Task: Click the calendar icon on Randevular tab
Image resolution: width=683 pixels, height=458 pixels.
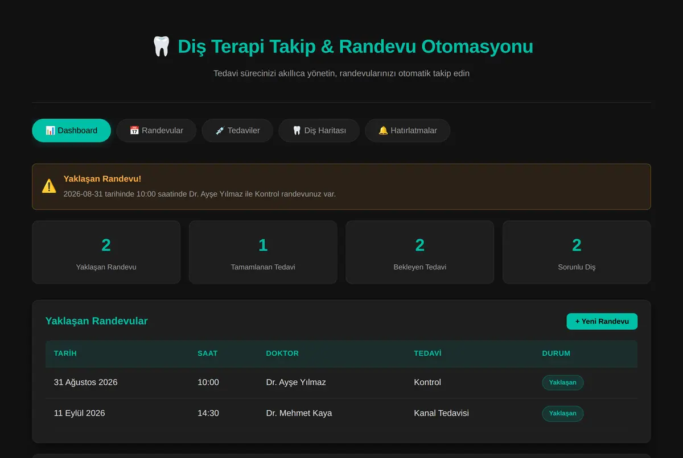Action: [134, 130]
